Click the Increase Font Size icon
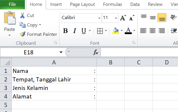 (123, 18)
